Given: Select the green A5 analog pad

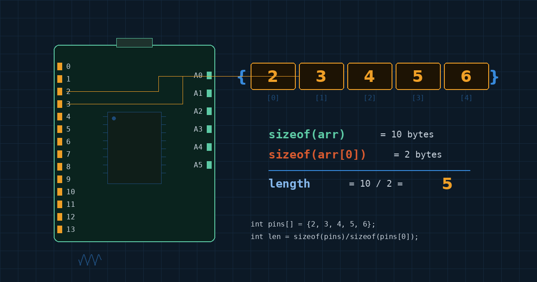Looking at the screenshot, I should point(209,165).
